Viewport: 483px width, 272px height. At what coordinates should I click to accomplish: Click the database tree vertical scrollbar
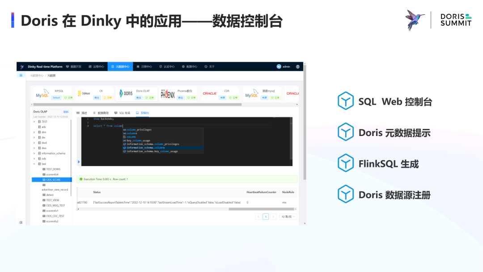[x=71, y=157]
